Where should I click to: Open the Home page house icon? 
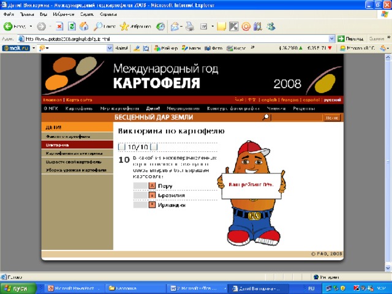(x=84, y=26)
